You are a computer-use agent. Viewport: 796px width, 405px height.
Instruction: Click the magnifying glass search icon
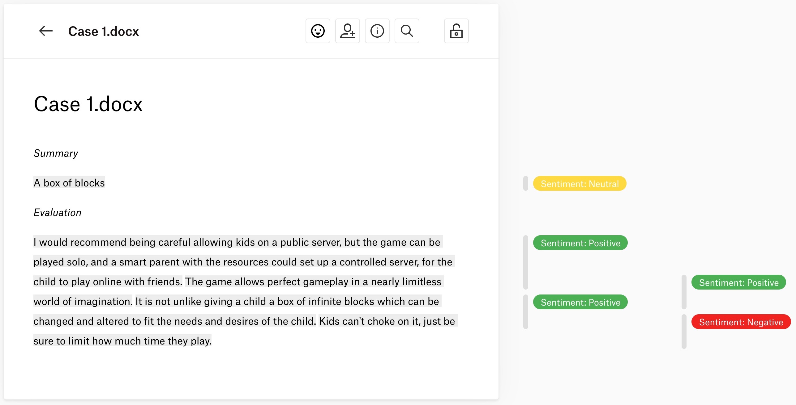[x=407, y=31]
